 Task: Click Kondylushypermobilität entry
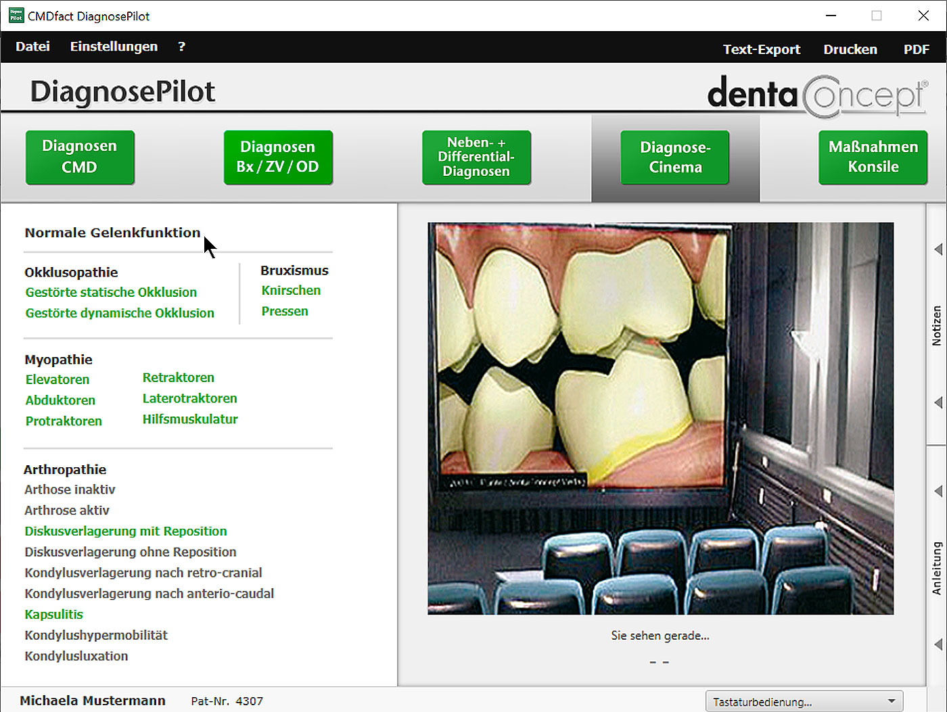96,636
